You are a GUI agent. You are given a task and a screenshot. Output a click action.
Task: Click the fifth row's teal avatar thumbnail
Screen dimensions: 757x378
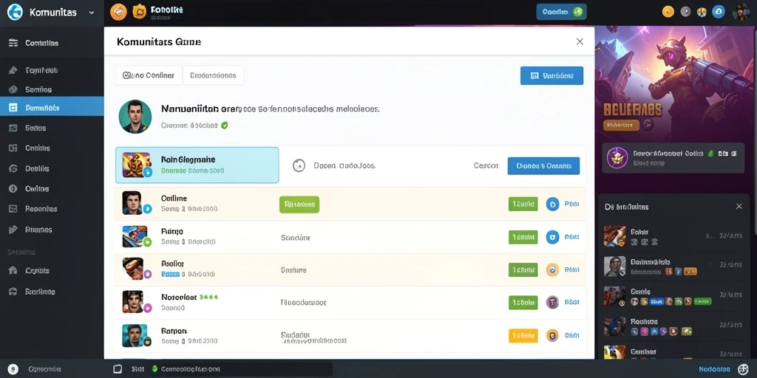pos(135,335)
